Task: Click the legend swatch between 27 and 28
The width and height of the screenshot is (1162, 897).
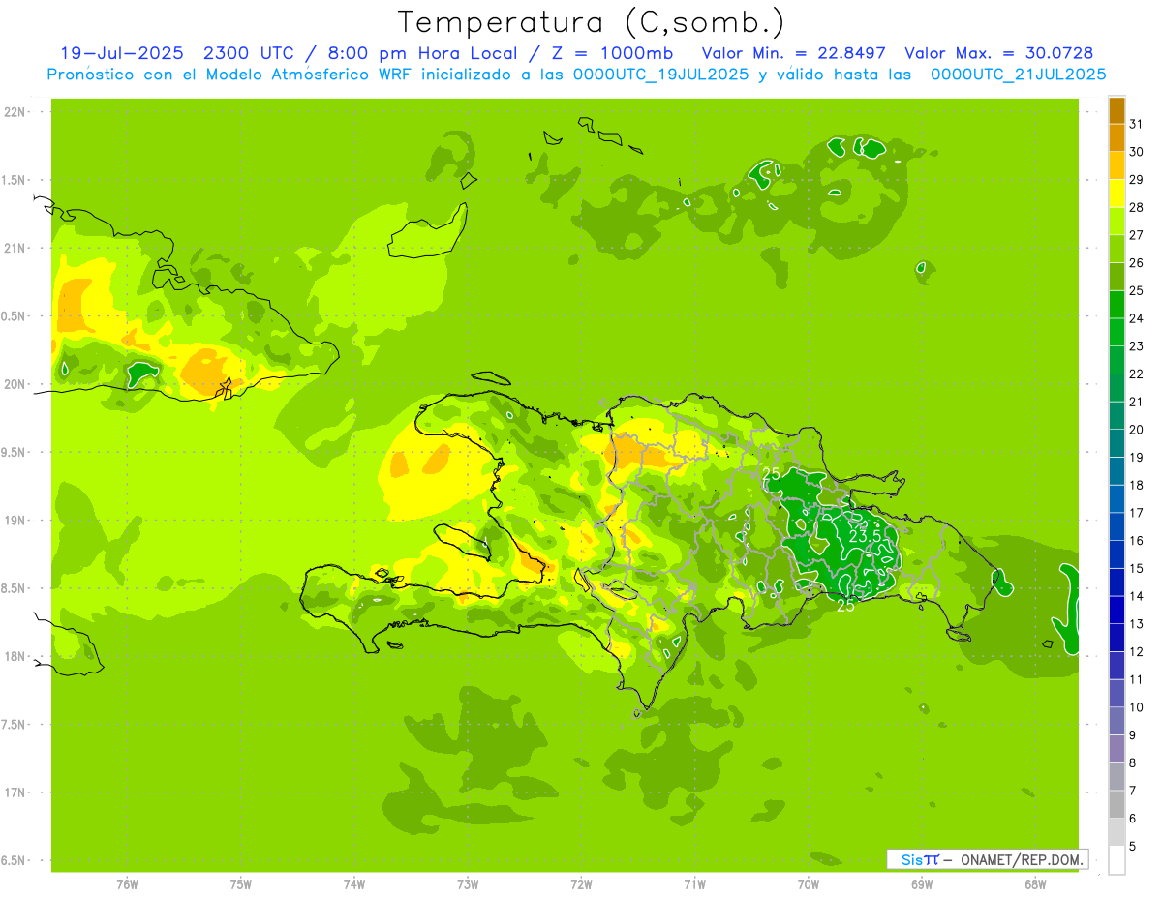Action: click(x=1116, y=221)
